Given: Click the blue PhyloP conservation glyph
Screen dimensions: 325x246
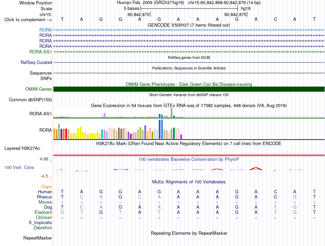Looking at the screenshot, I should coord(121,169).
